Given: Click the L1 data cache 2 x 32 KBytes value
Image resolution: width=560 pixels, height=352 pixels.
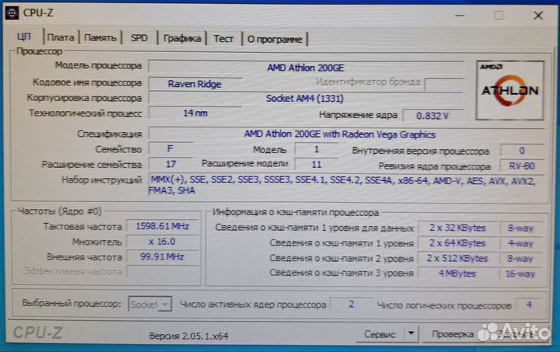Looking at the screenshot, I should 457,228.
